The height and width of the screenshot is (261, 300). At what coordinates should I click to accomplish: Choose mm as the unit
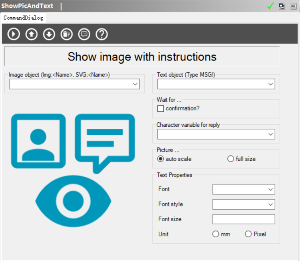(x=216, y=234)
